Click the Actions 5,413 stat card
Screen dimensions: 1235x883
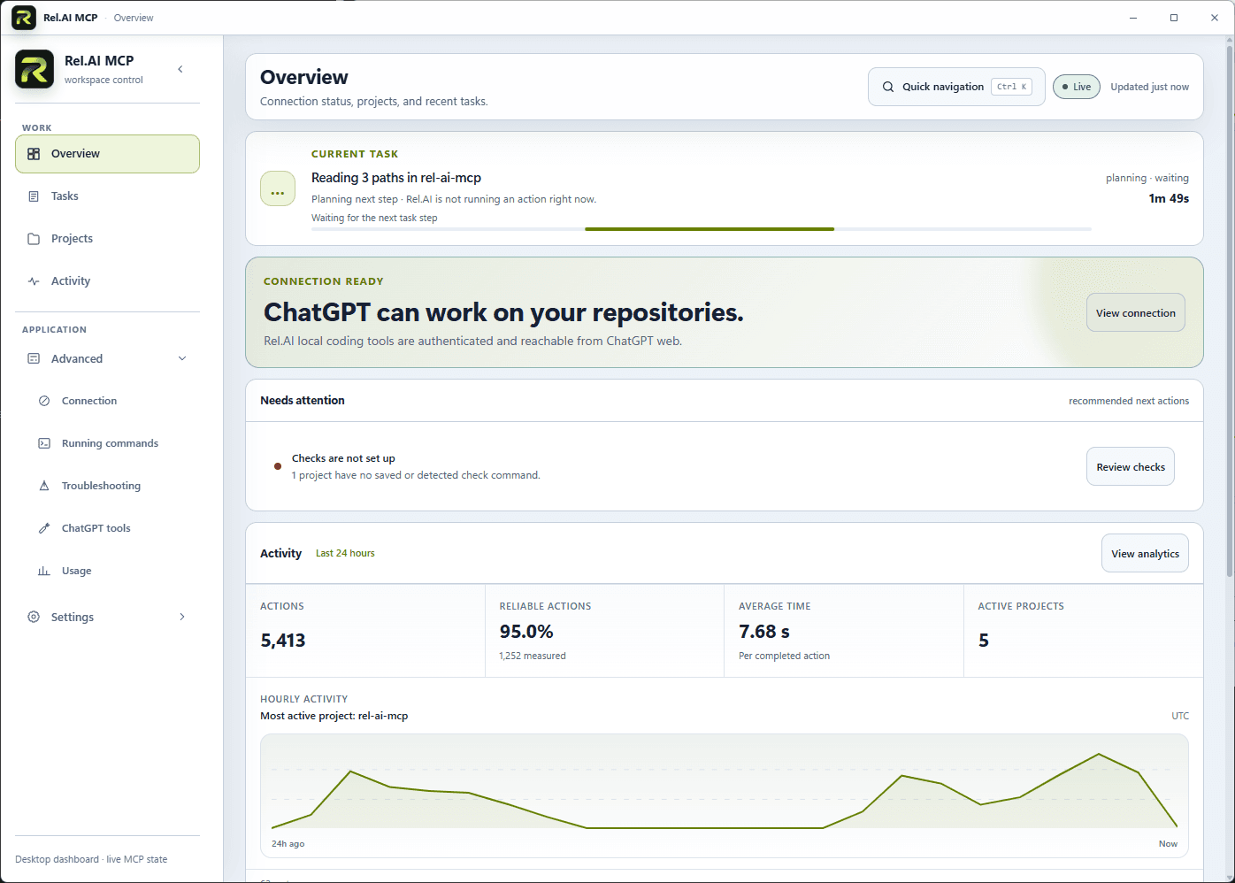click(365, 630)
